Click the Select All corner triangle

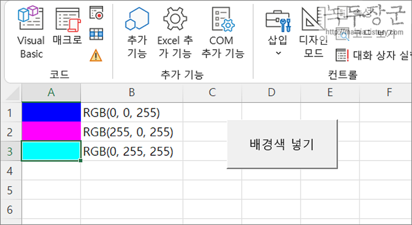13,93
